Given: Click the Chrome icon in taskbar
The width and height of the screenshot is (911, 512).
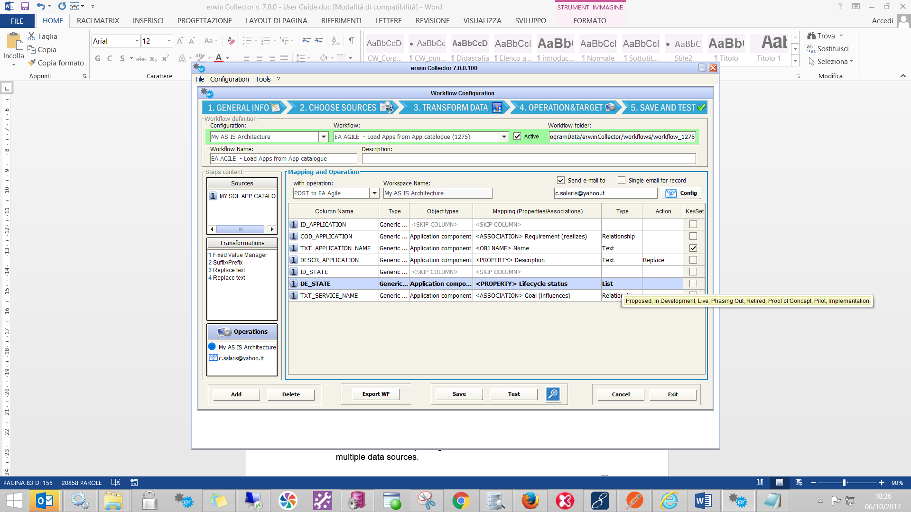Looking at the screenshot, I should click(x=461, y=501).
